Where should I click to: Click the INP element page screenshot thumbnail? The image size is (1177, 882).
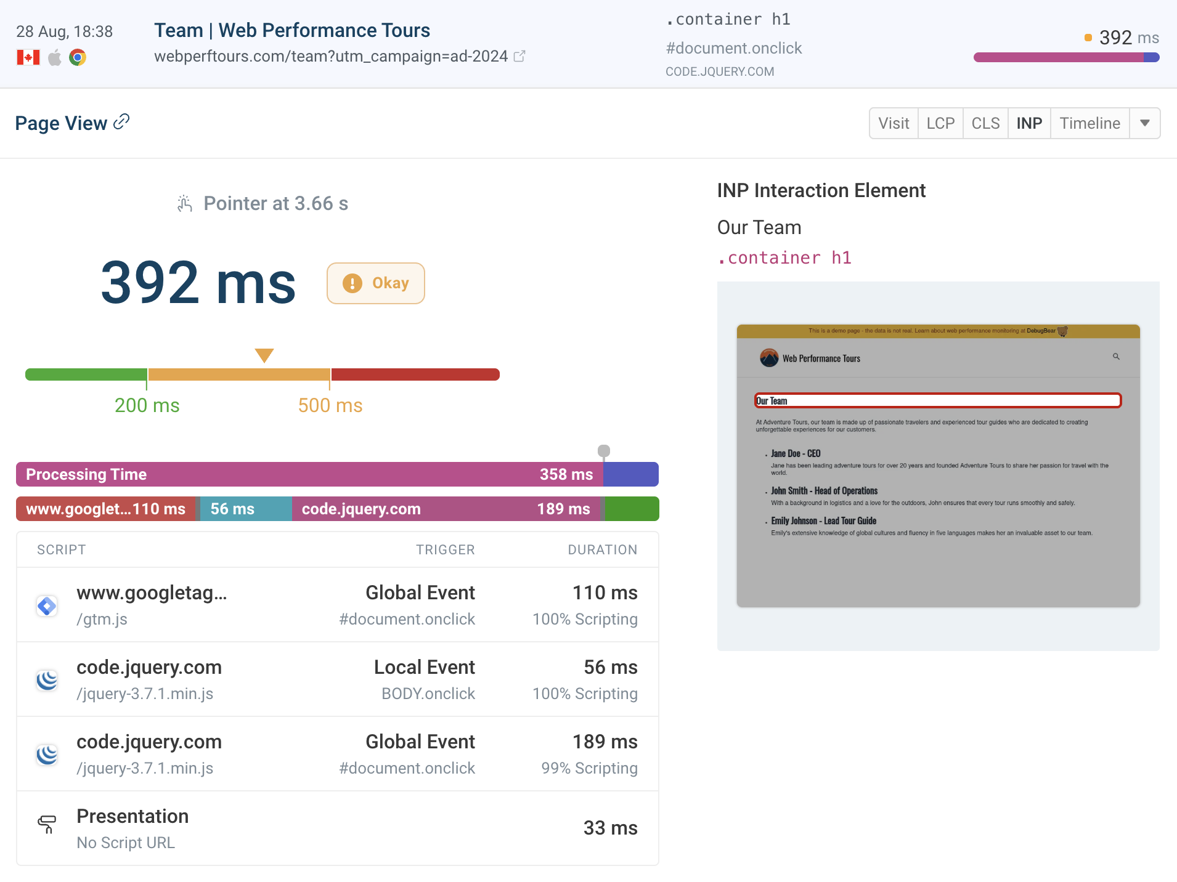click(x=938, y=466)
